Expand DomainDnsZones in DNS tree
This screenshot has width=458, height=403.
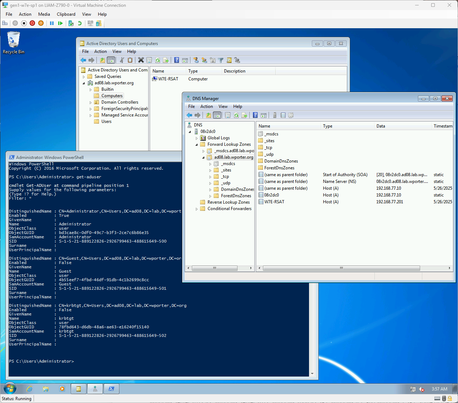[210, 190]
